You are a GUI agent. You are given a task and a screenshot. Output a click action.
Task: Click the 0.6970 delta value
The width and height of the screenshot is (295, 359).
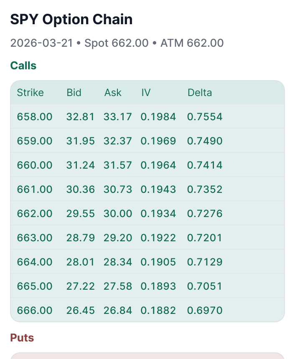pos(205,311)
